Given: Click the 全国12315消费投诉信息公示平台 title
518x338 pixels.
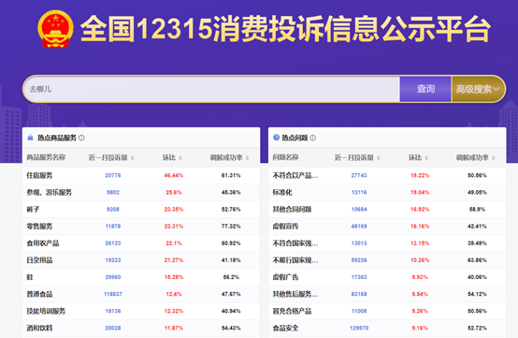Looking at the screenshot, I should tap(285, 29).
